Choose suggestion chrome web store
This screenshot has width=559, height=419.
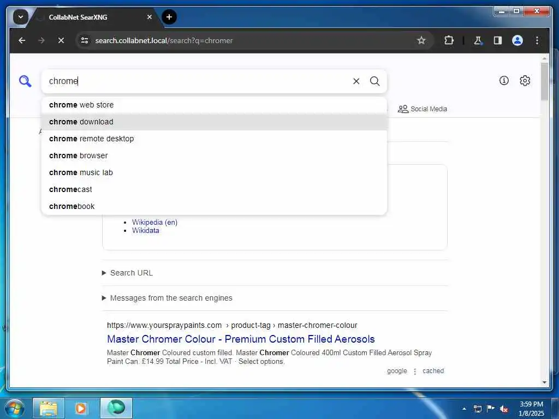tap(214, 105)
